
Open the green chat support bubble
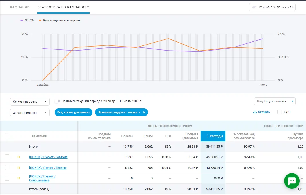(x=292, y=181)
